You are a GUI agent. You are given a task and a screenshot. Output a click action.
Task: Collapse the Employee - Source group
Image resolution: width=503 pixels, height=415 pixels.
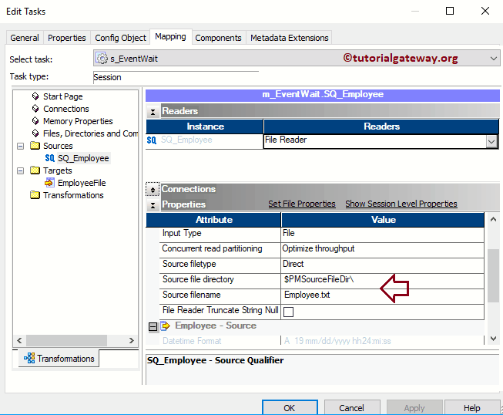click(153, 326)
